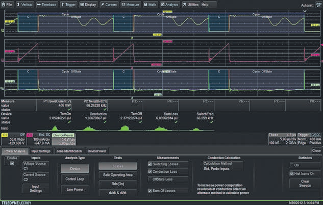Select the empty P5 measurement slot
Viewport: 323px width, 205px height.
[196, 106]
